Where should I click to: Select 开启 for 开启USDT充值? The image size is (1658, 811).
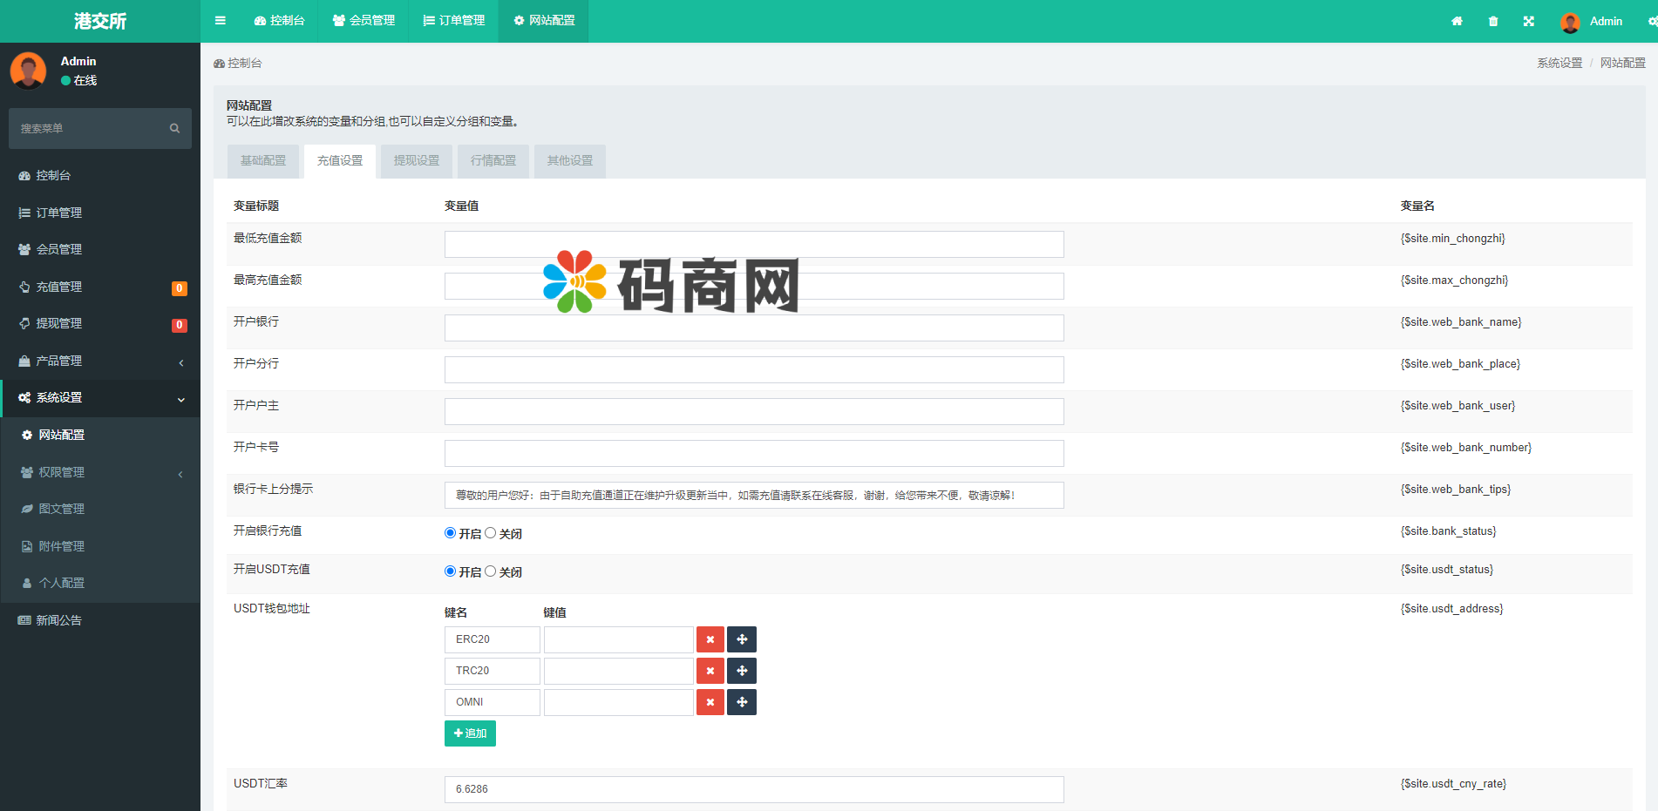point(450,571)
